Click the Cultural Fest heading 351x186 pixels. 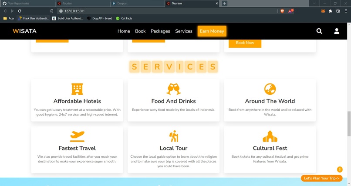[270, 148]
